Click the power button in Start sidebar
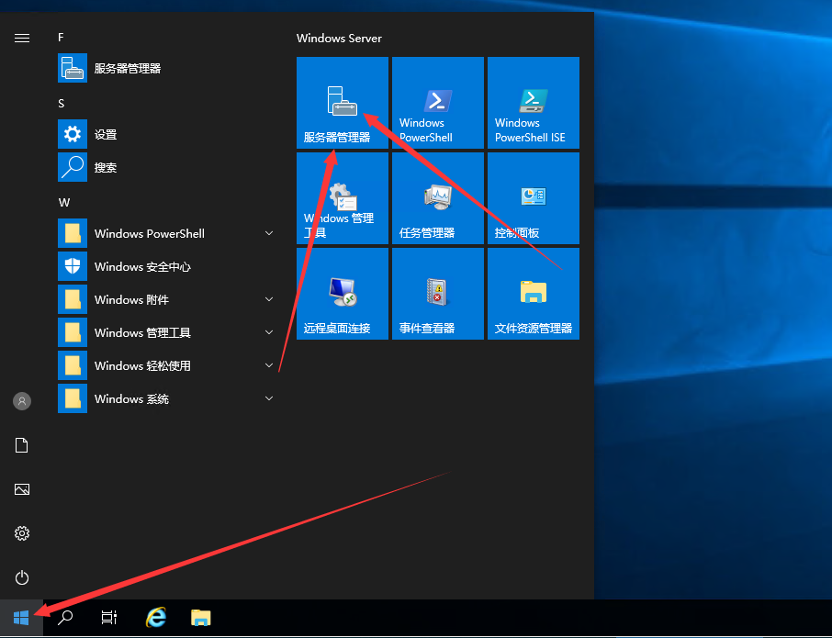The height and width of the screenshot is (638, 832). coord(22,577)
